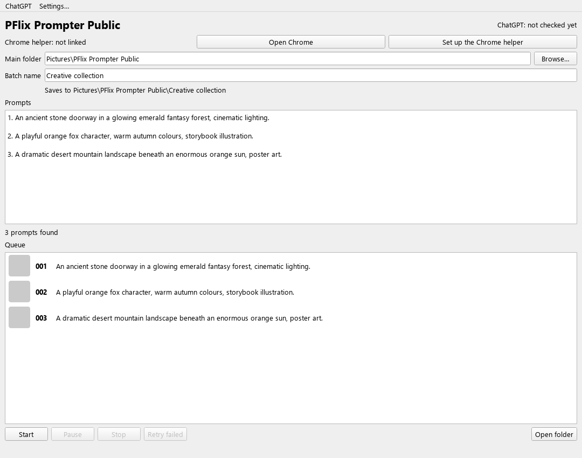
Task: Click the queue number 001 label
Action: (41, 267)
